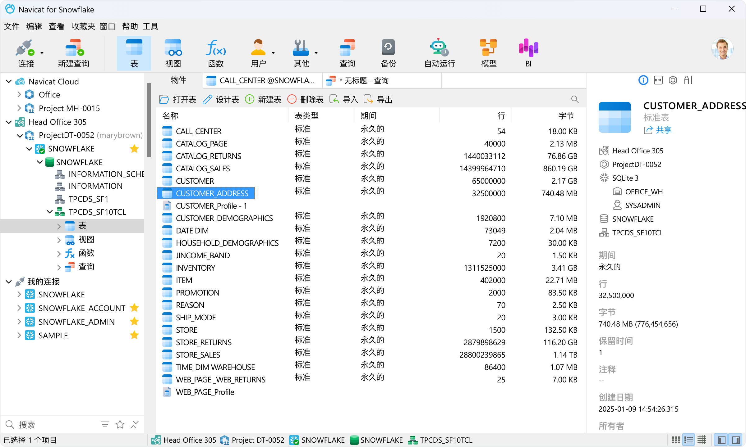Switch to icon grid view mode
746x447 pixels.
pyautogui.click(x=676, y=440)
